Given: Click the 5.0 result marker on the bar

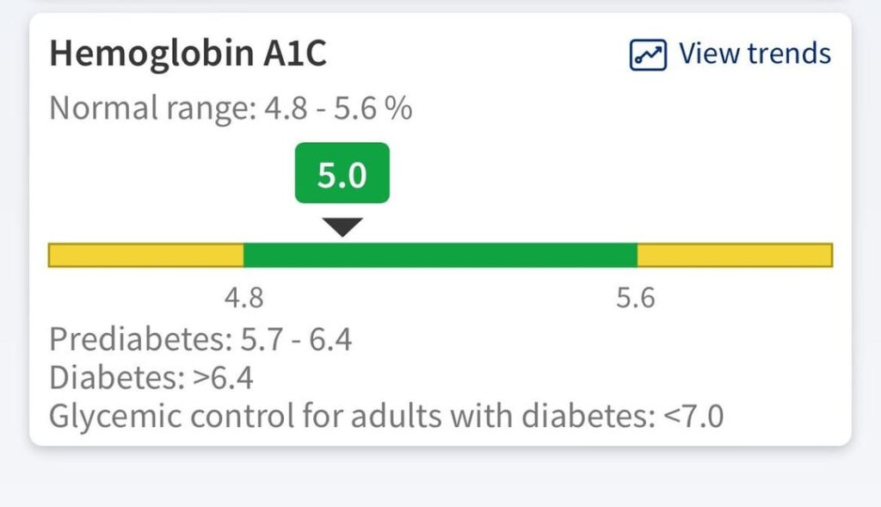Looking at the screenshot, I should [x=342, y=253].
